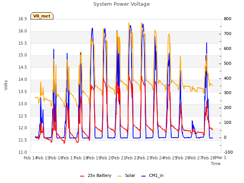Screen dimensions: 244x183
Task: Click the blue CM1_in legend marker
Action: 143,176
